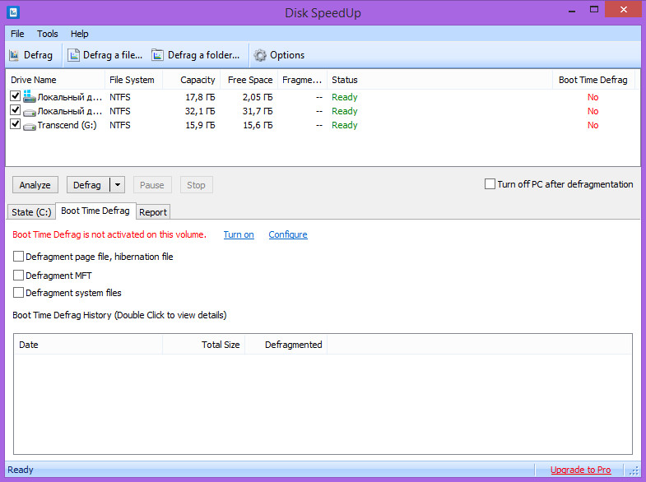Image resolution: width=646 pixels, height=482 pixels.
Task: Click the Defrag toolbar icon
Action: [x=14, y=55]
